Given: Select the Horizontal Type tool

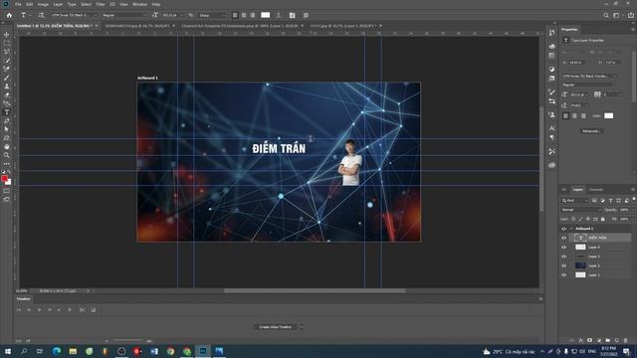Looking at the screenshot, I should click(x=7, y=112).
